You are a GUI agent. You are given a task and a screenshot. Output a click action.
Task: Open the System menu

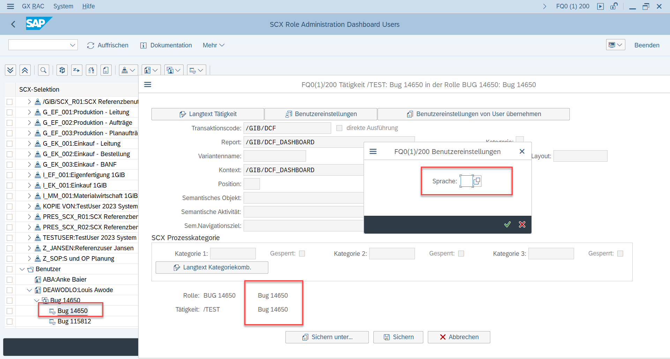63,6
